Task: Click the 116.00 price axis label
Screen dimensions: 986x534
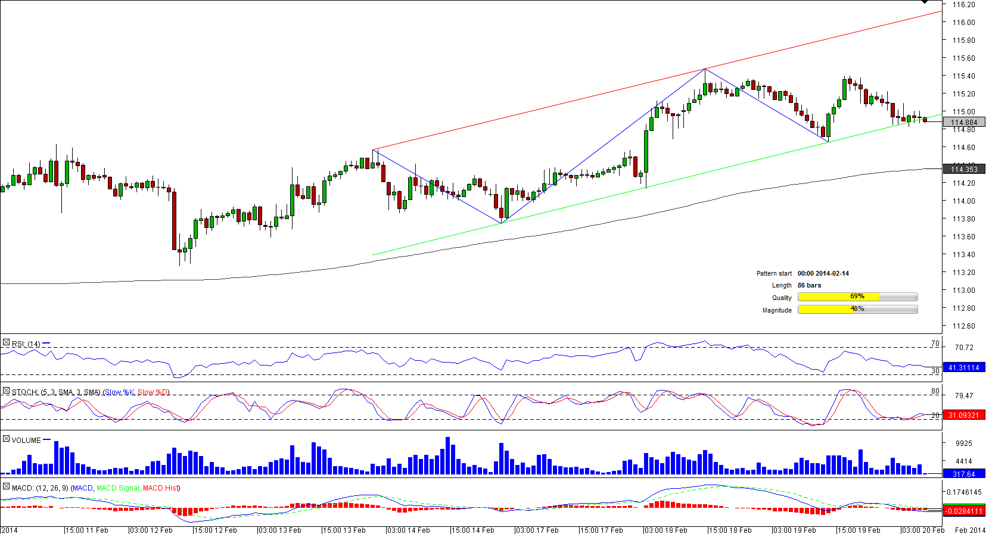Action: click(963, 23)
